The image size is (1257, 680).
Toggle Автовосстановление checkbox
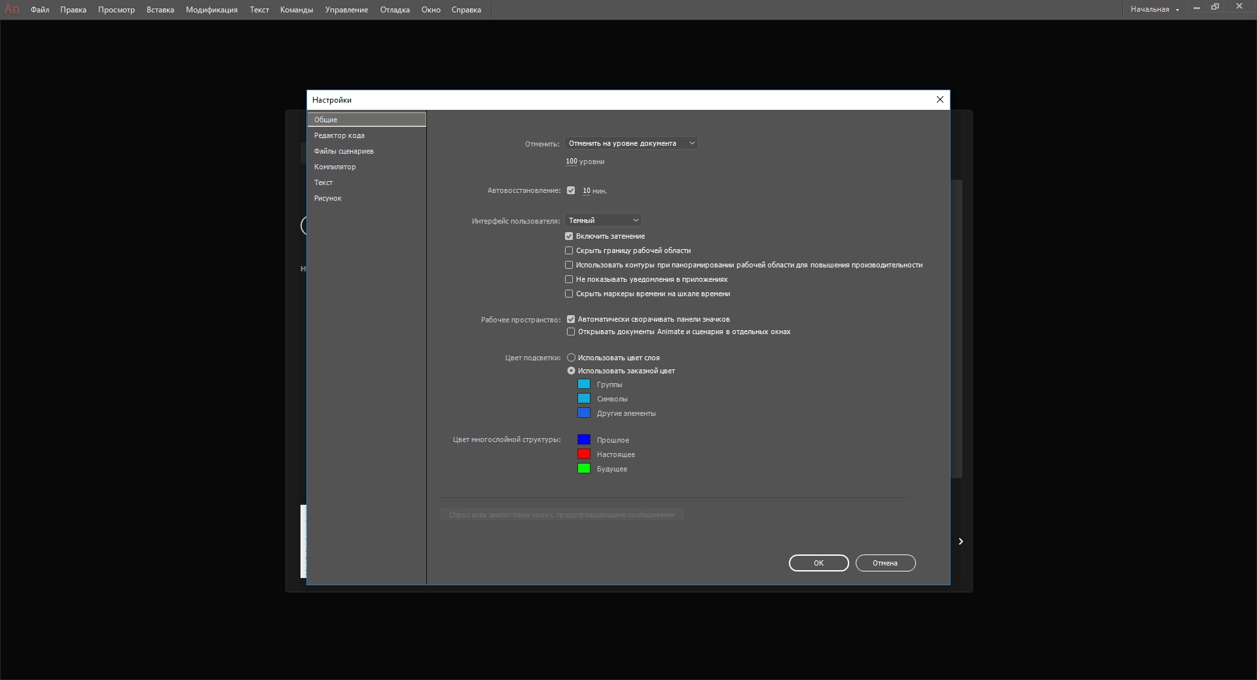coord(571,190)
